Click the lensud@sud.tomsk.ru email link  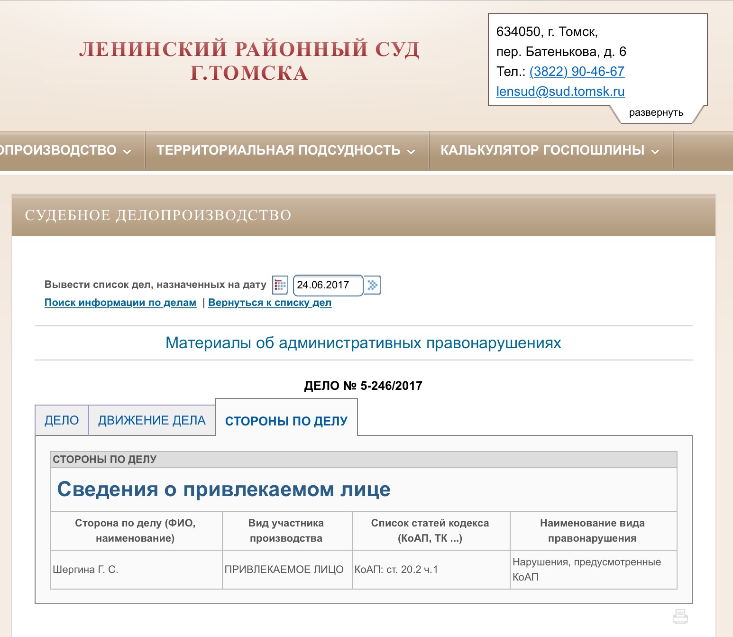560,92
